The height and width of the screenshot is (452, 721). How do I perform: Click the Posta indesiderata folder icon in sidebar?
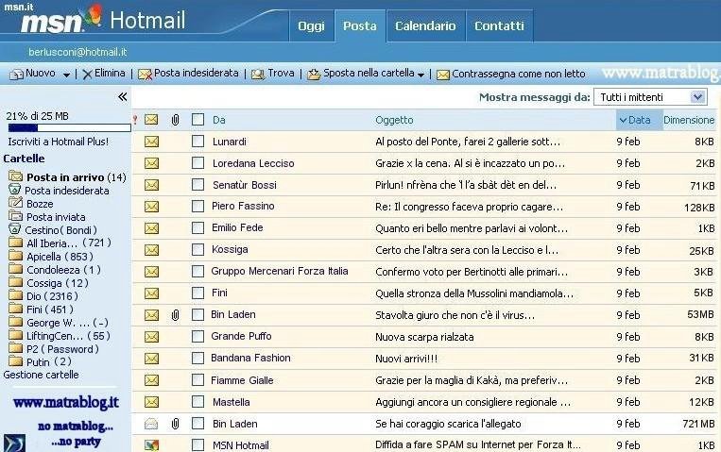[15, 190]
